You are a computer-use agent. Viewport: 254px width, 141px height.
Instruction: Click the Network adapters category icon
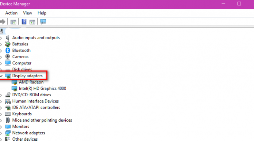coord(8,133)
